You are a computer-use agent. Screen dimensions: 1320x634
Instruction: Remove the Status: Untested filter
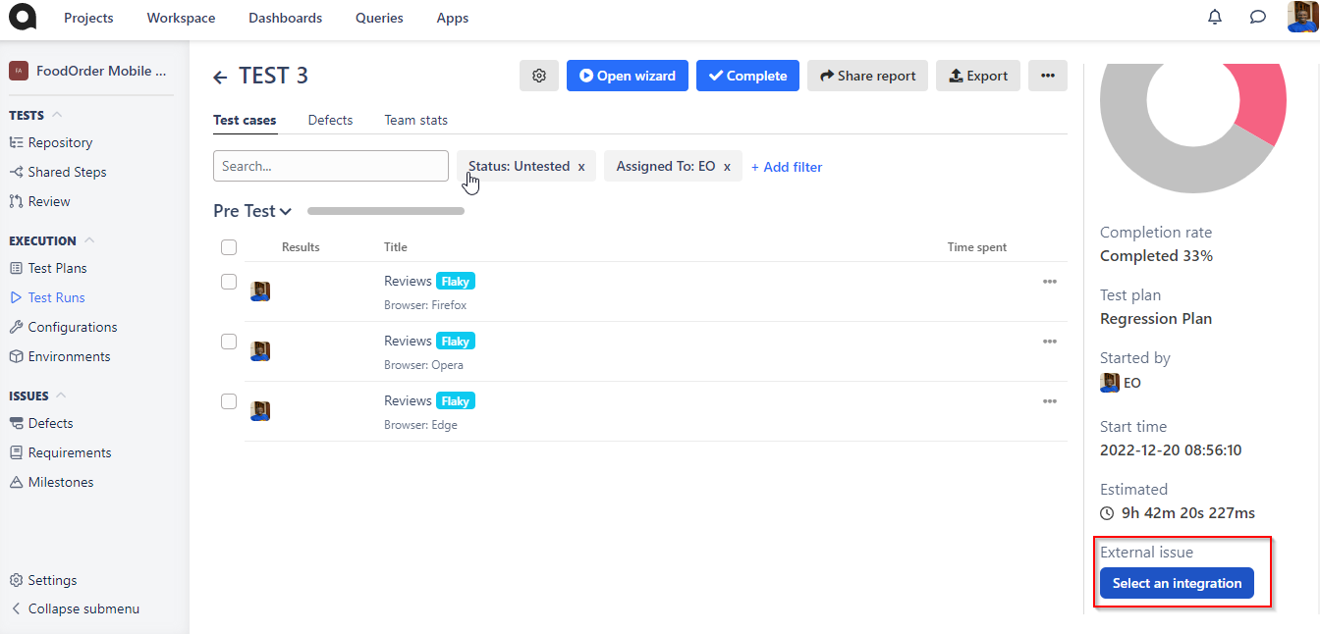pos(581,167)
